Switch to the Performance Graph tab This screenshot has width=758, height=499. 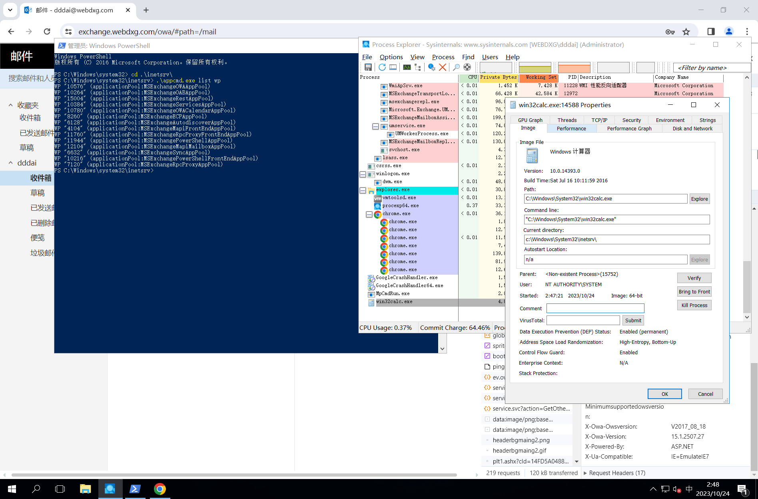629,128
